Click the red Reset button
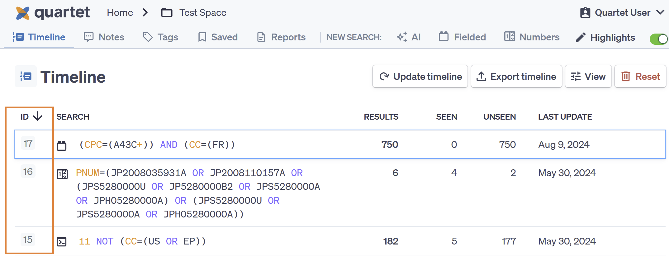 click(640, 76)
